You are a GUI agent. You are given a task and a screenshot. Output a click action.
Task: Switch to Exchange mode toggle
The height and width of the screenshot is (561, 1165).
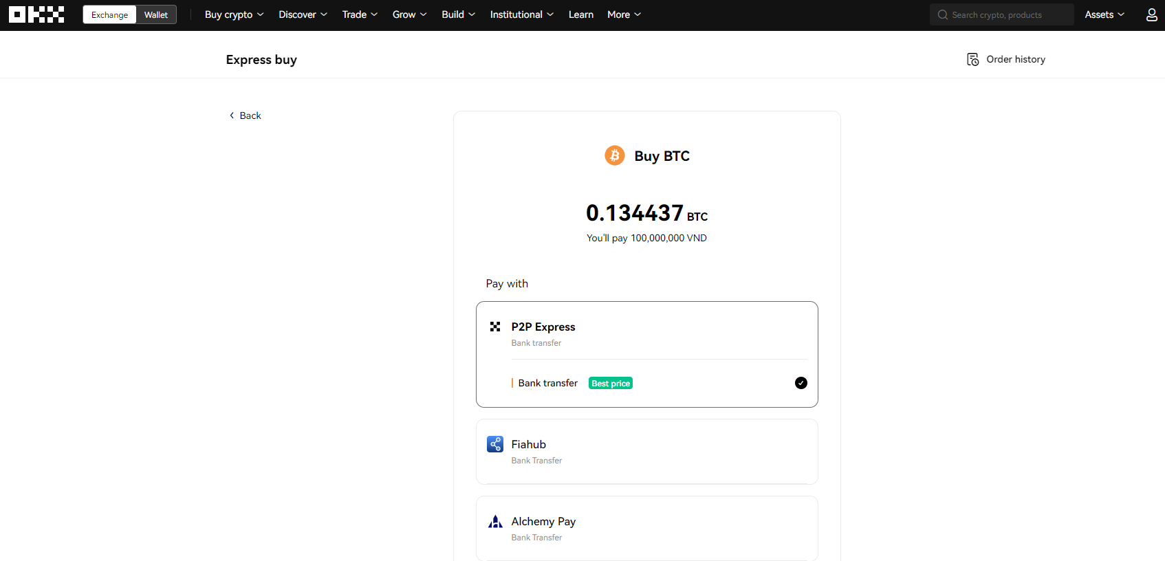(109, 14)
